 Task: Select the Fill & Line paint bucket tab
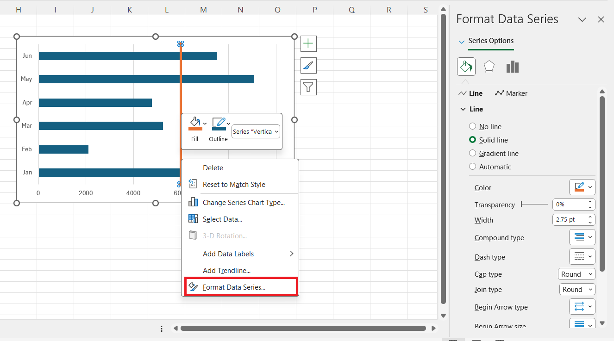[x=466, y=67]
